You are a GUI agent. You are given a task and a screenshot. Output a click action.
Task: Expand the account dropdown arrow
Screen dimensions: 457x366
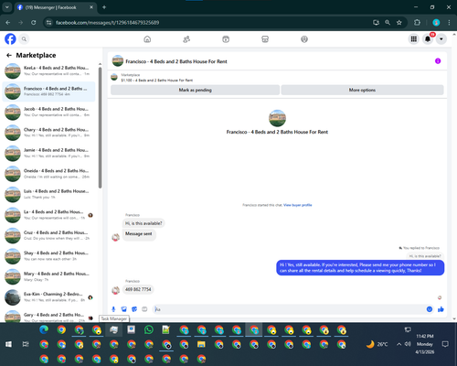coord(441,39)
